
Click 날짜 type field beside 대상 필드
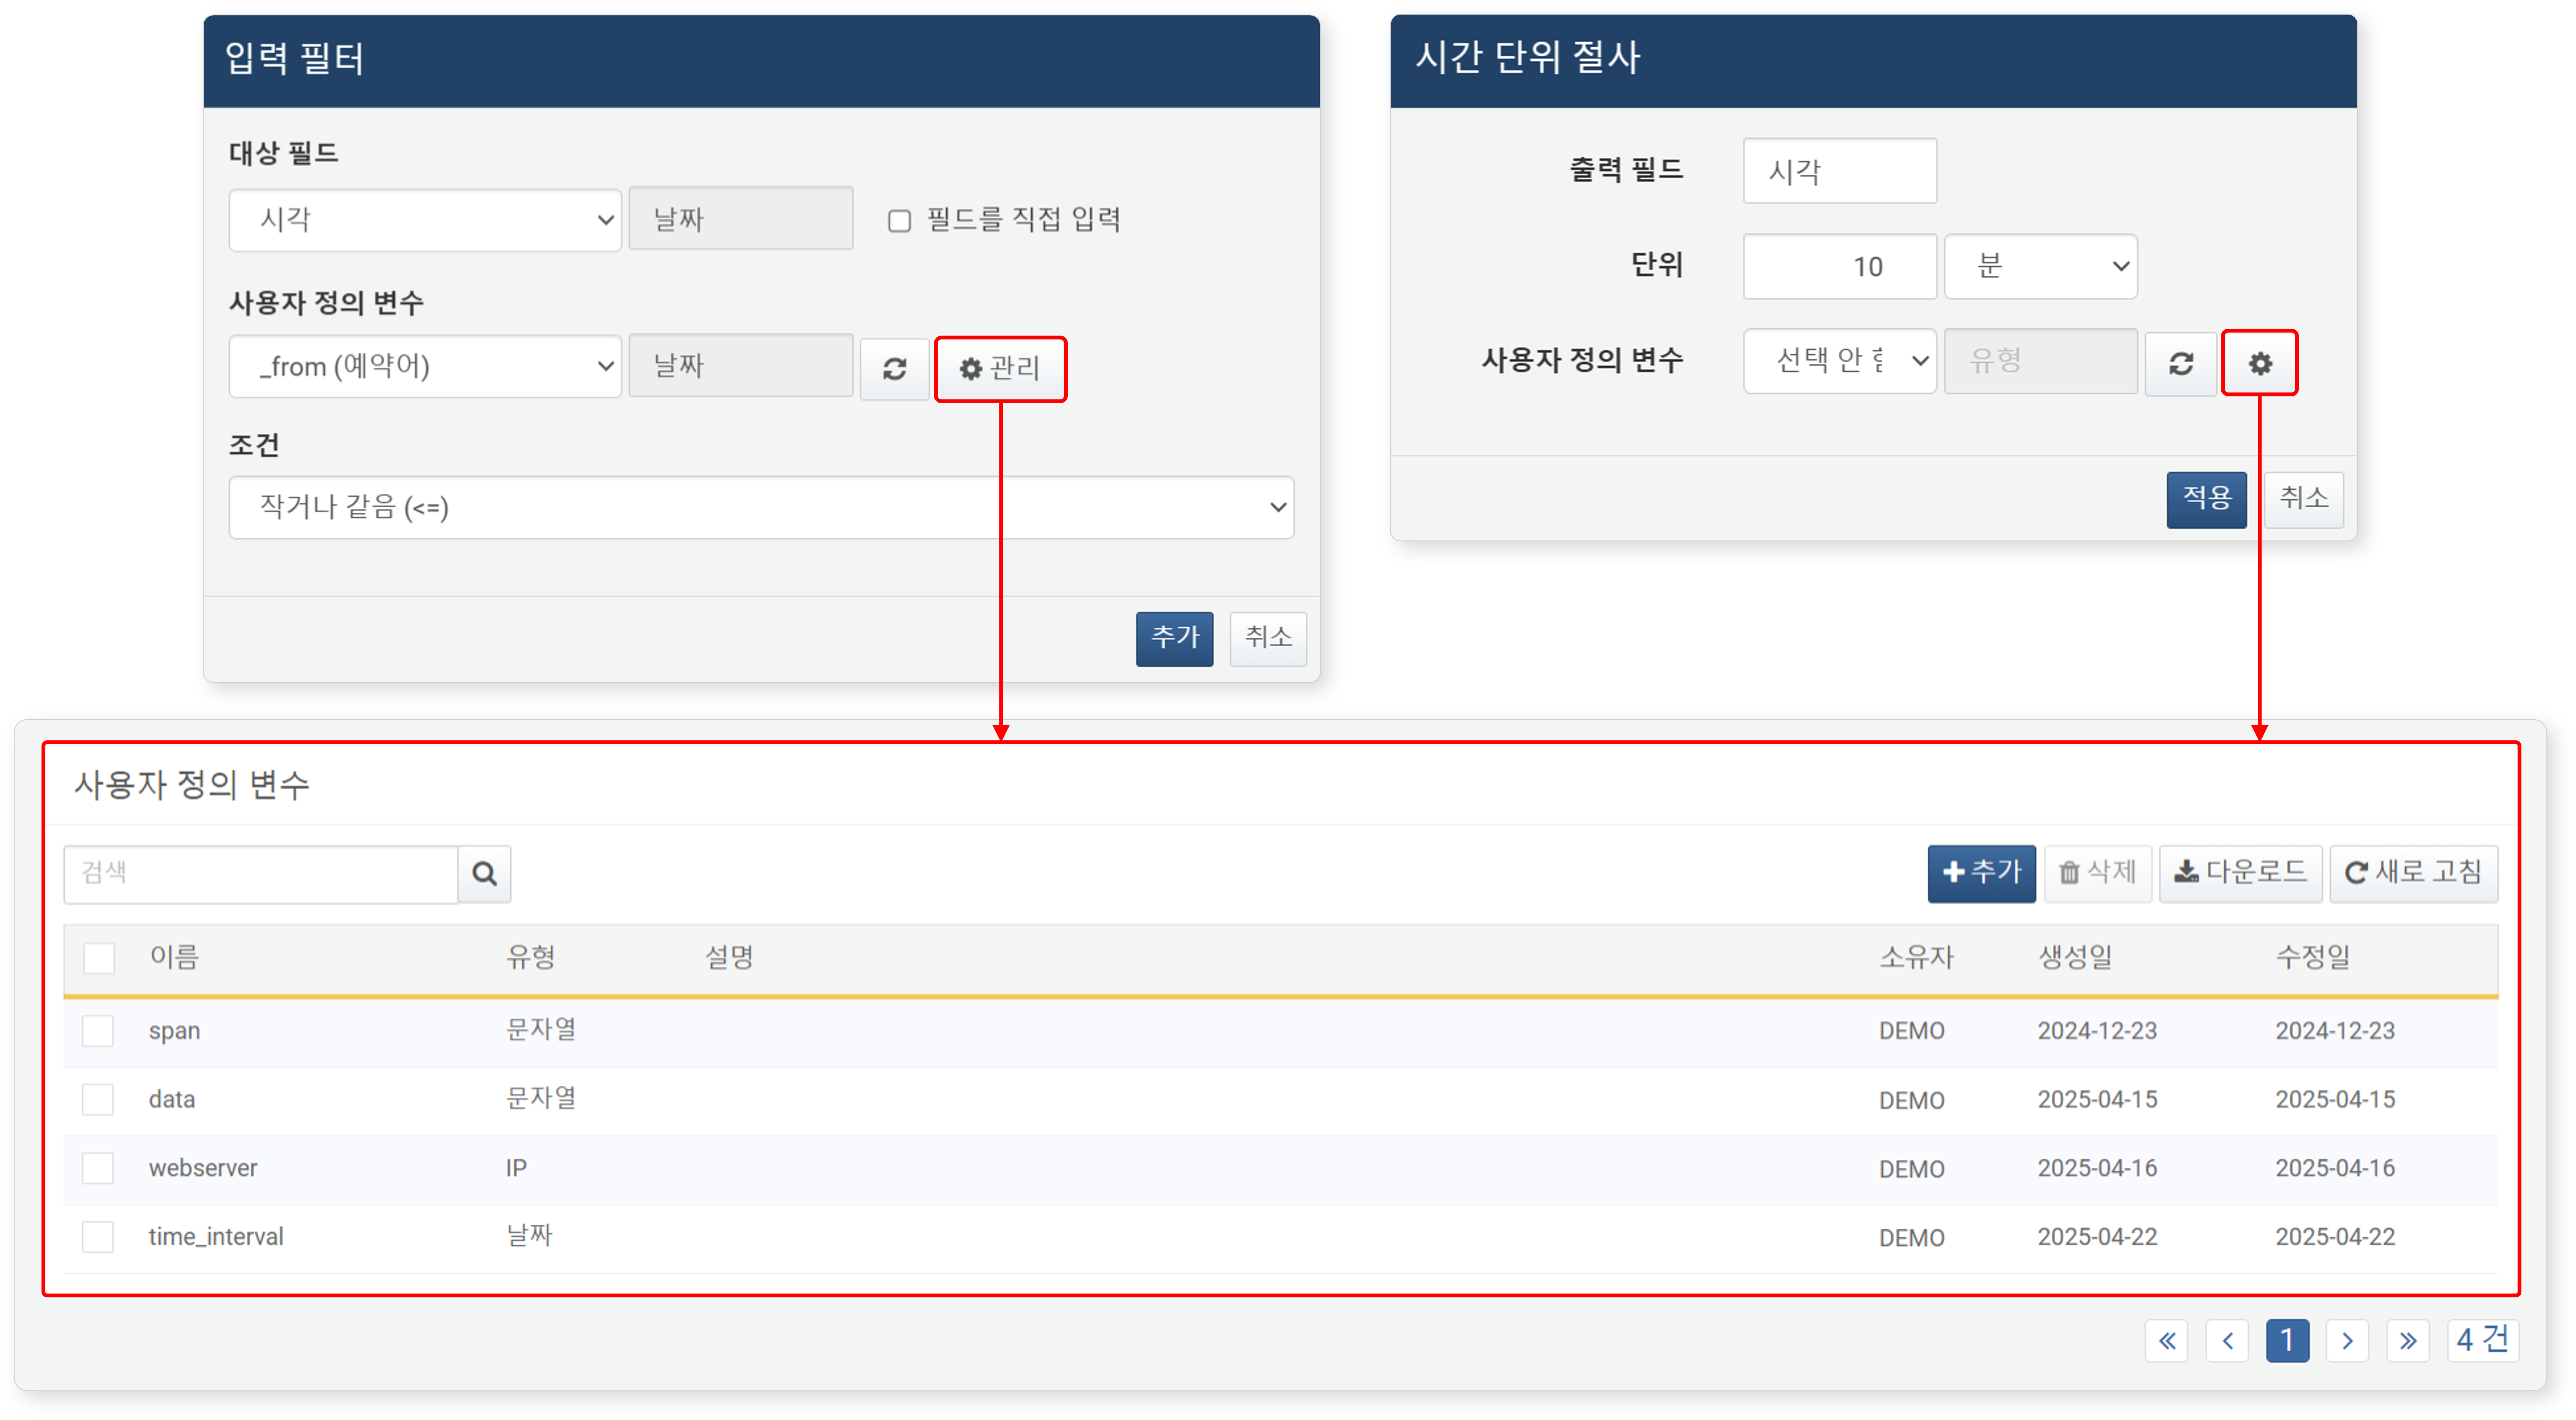point(741,218)
